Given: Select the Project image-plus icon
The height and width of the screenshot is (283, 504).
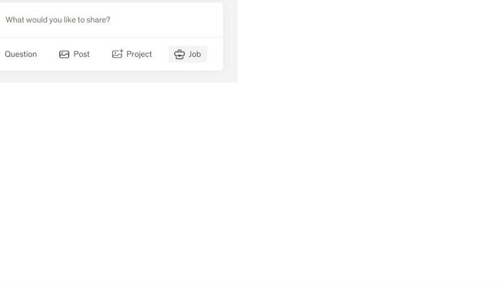Looking at the screenshot, I should tap(117, 54).
